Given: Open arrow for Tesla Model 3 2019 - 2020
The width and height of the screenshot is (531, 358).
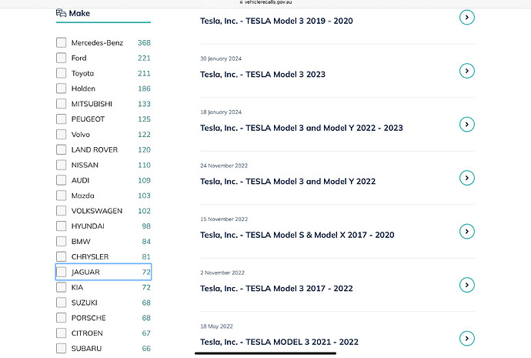Looking at the screenshot, I should click(x=466, y=17).
